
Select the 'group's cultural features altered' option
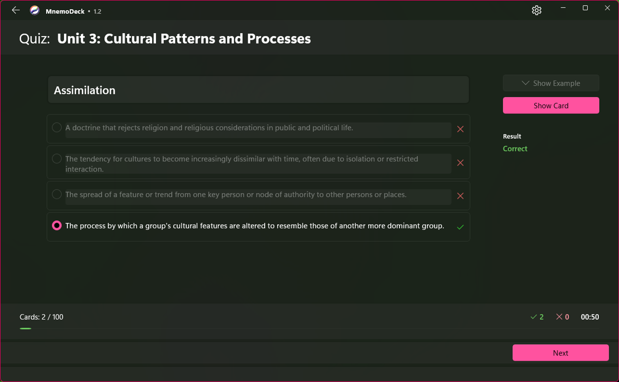[x=57, y=225]
